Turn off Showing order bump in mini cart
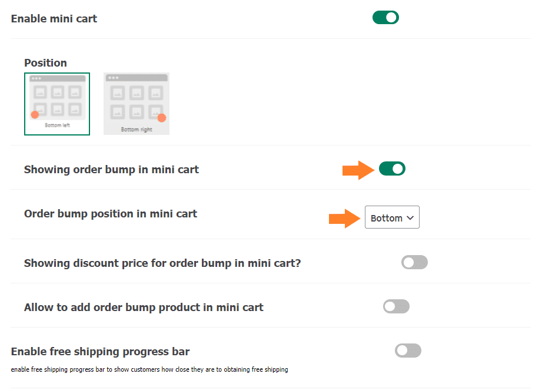 (392, 169)
